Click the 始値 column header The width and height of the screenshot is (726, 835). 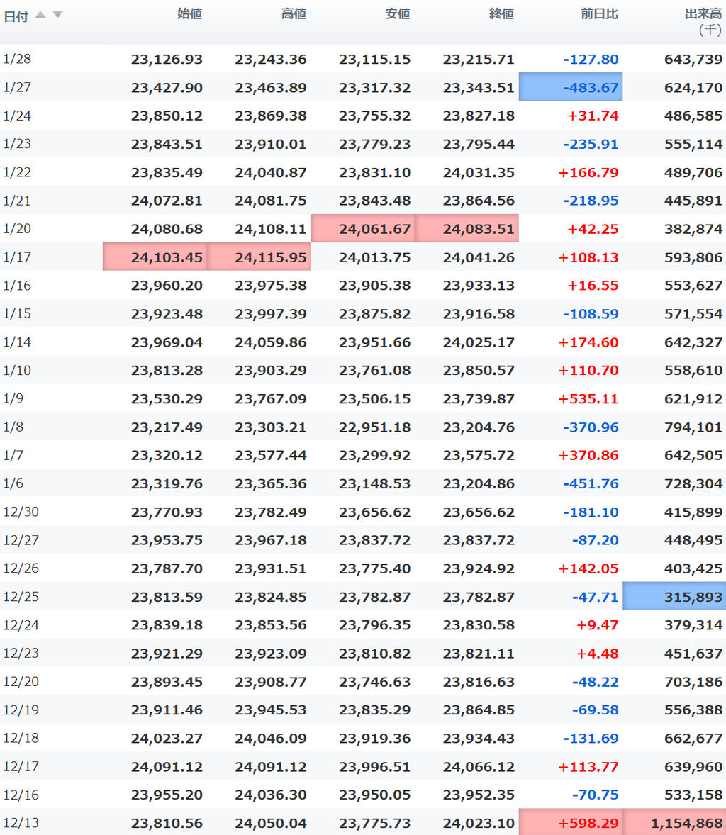coord(189,14)
